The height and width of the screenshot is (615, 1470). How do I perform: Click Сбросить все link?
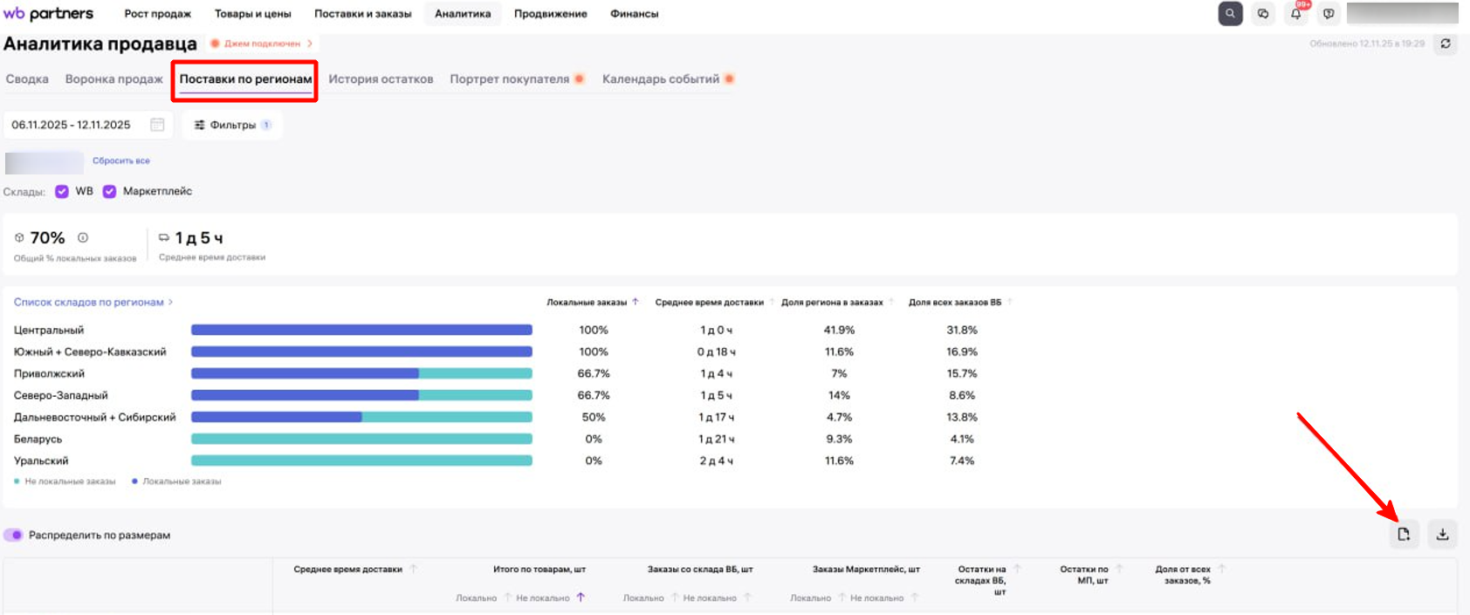click(121, 161)
